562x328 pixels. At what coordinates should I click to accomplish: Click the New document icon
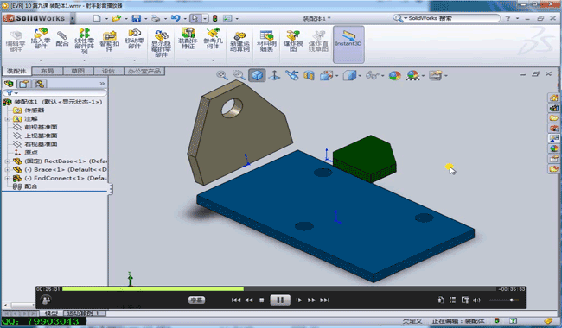click(97, 18)
